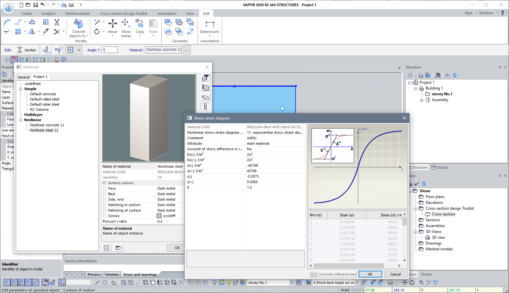Click the Angle input field

point(109,50)
